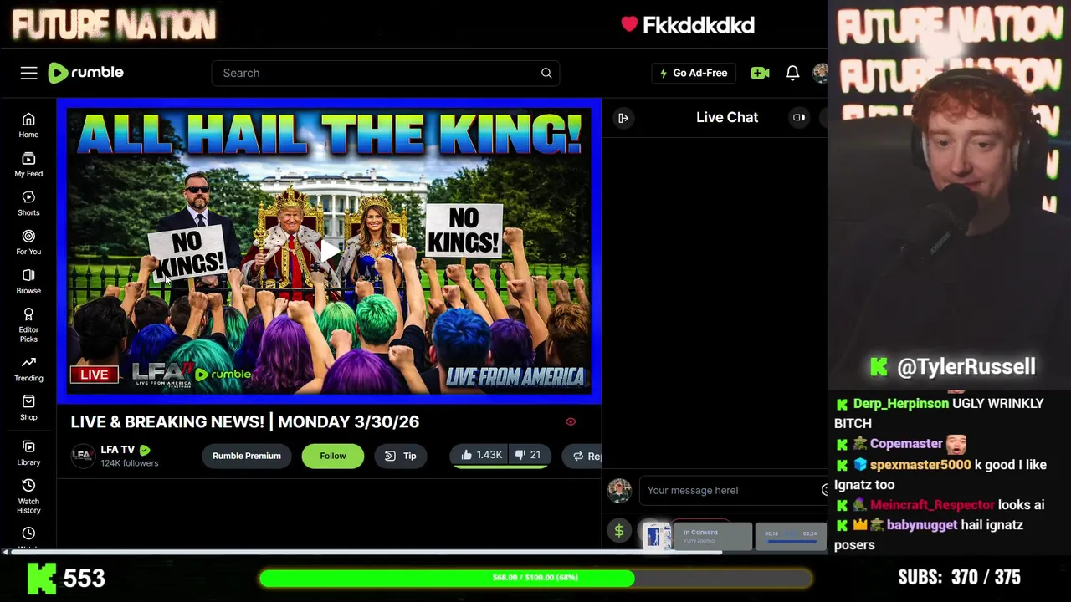1071x602 pixels.
Task: Open Watch History in sidebar
Action: [x=28, y=497]
